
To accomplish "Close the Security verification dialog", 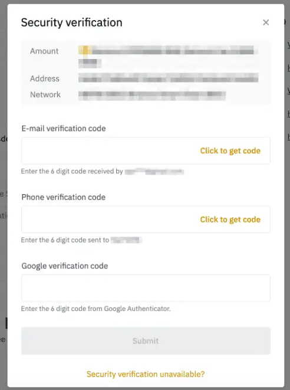I will (266, 22).
